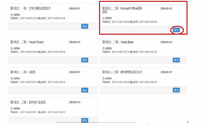This screenshot has width=203, height=126.
Task: Click the horizontal scrollbar at page bottom
Action: pos(96,123)
